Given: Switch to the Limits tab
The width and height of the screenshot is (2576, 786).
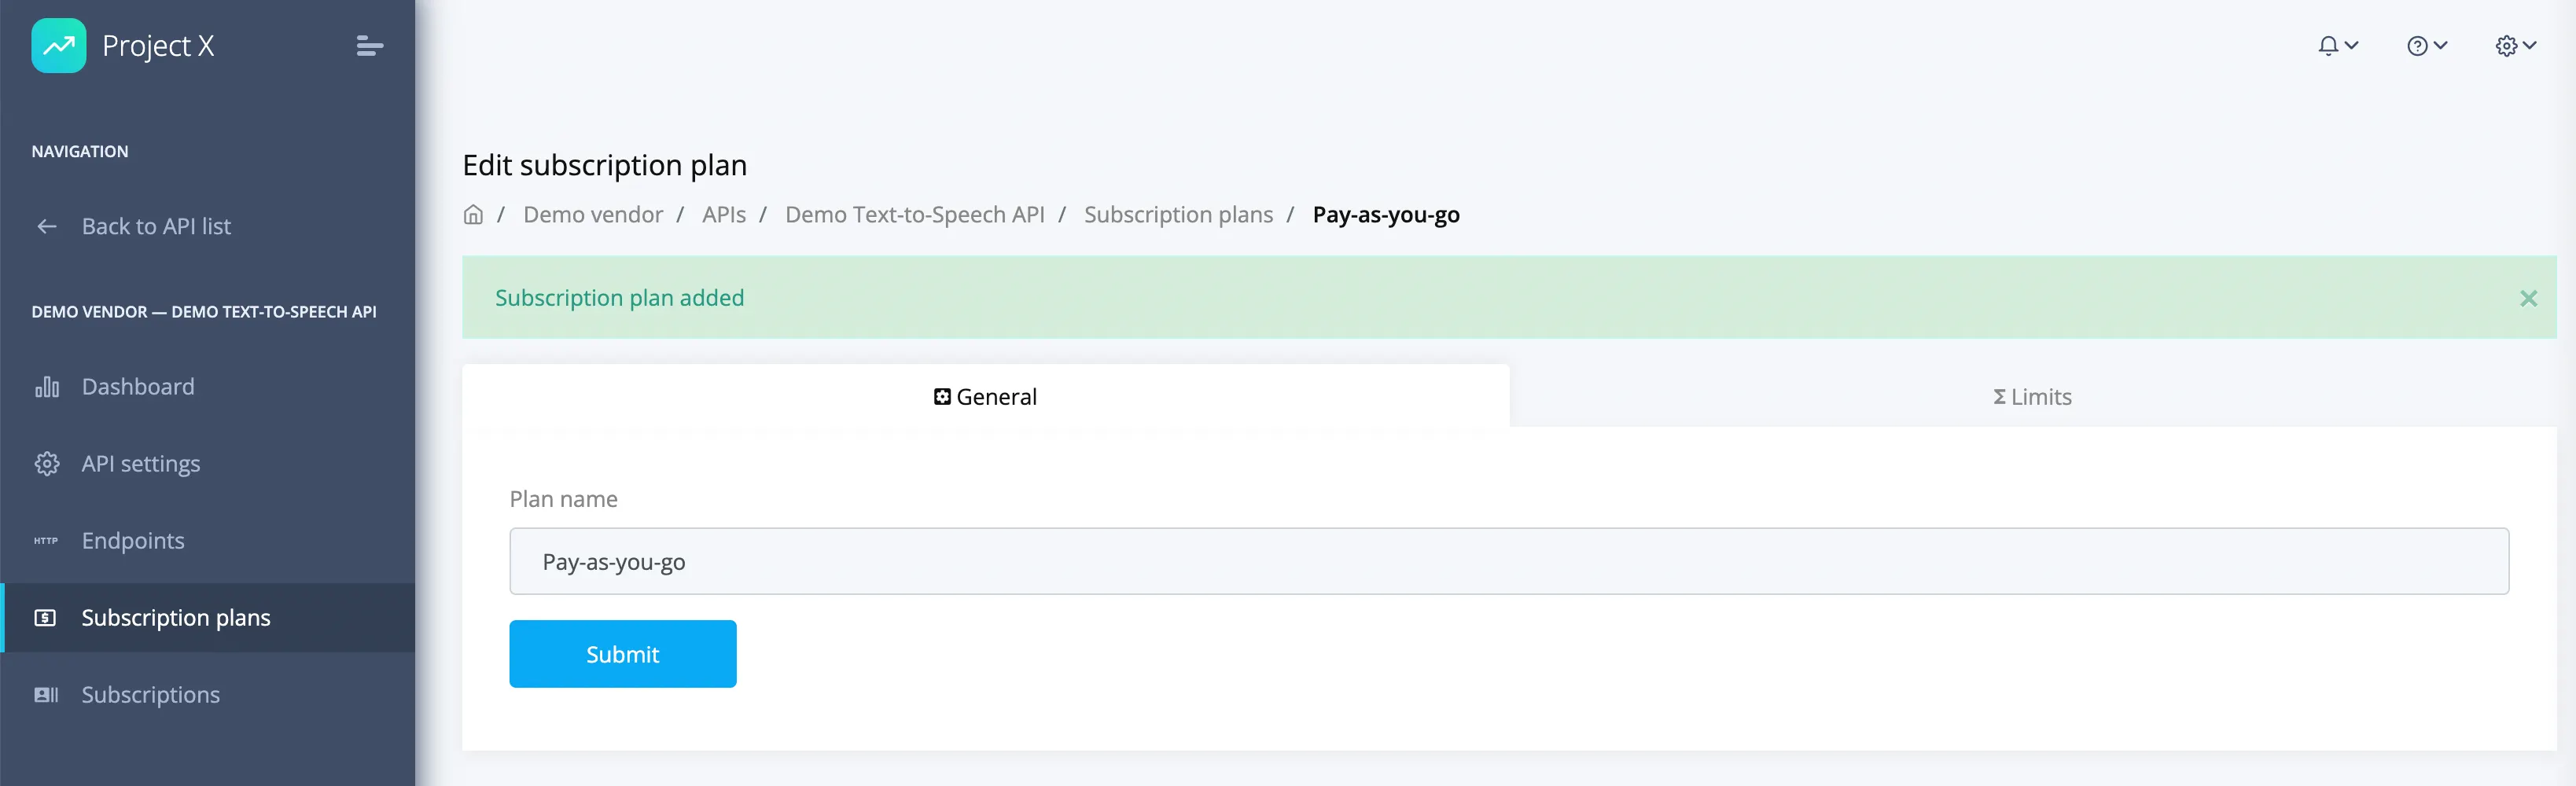Looking at the screenshot, I should tap(2033, 397).
